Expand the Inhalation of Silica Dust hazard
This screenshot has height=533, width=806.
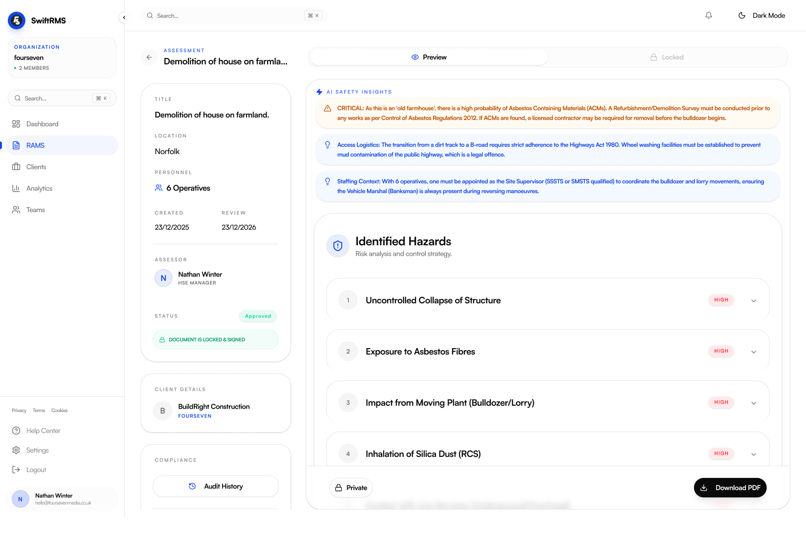point(753,454)
